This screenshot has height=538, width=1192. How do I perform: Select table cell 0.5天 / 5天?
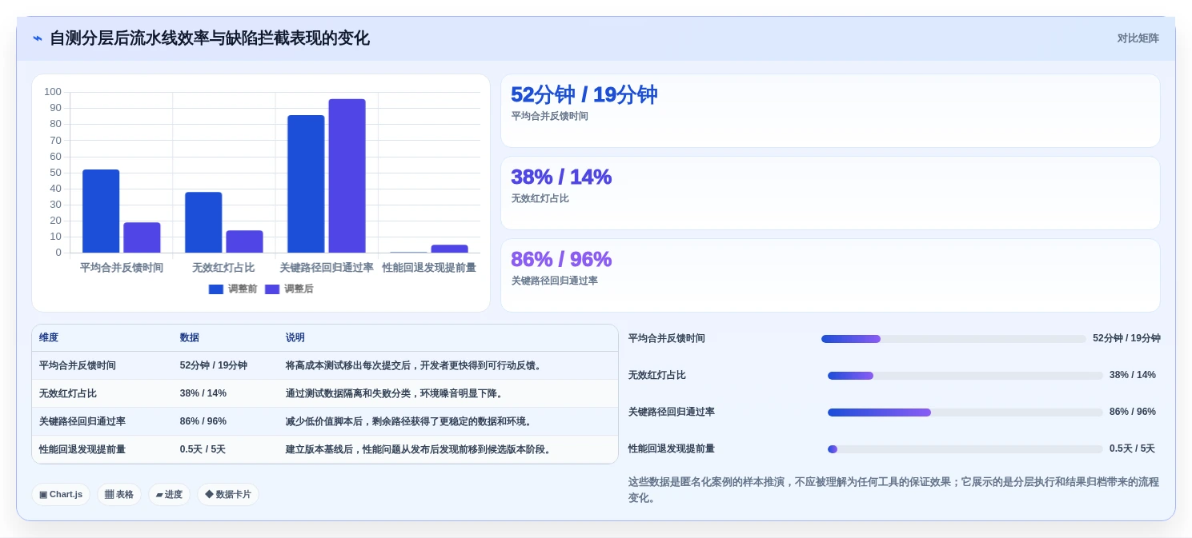[x=203, y=449]
